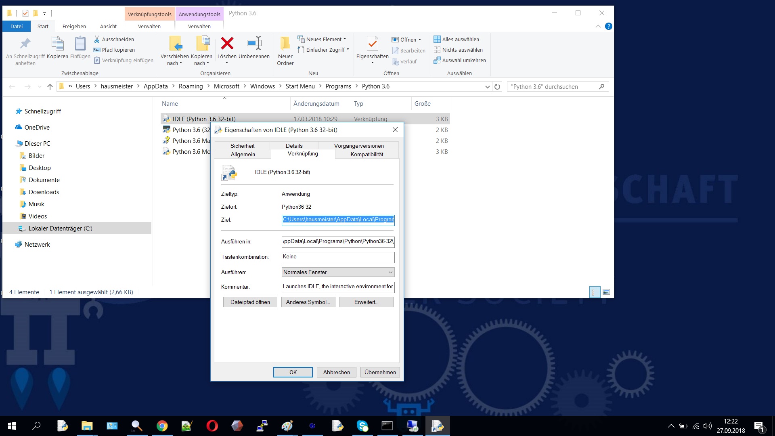
Task: Click the up-directory arrow
Action: 50,86
